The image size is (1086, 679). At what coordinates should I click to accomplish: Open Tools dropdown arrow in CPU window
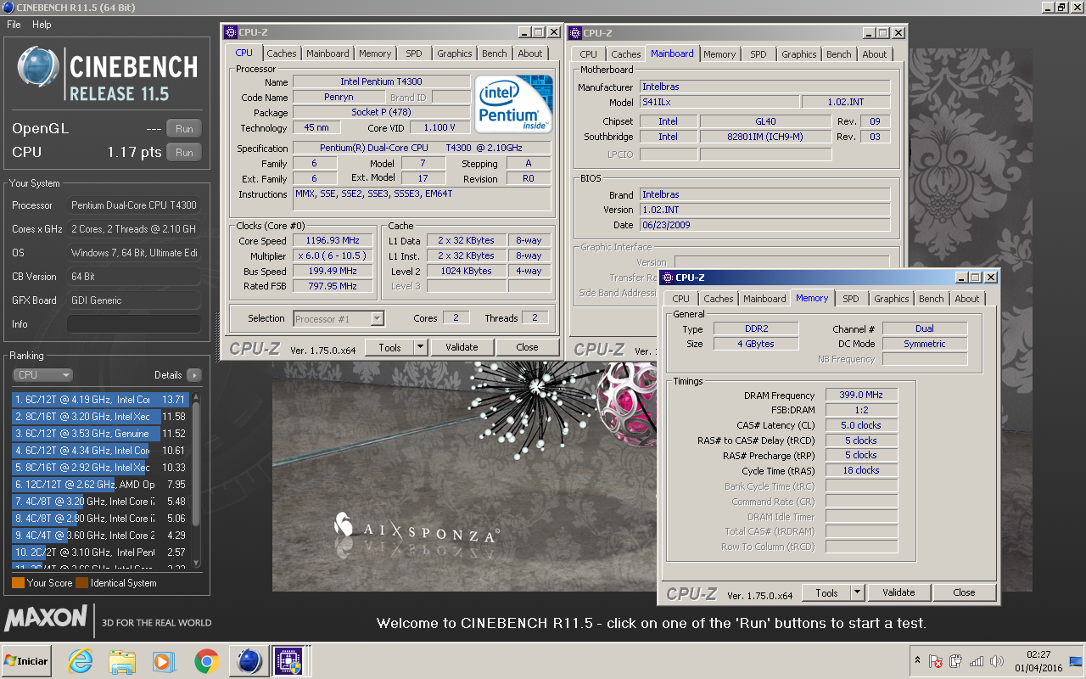point(421,347)
